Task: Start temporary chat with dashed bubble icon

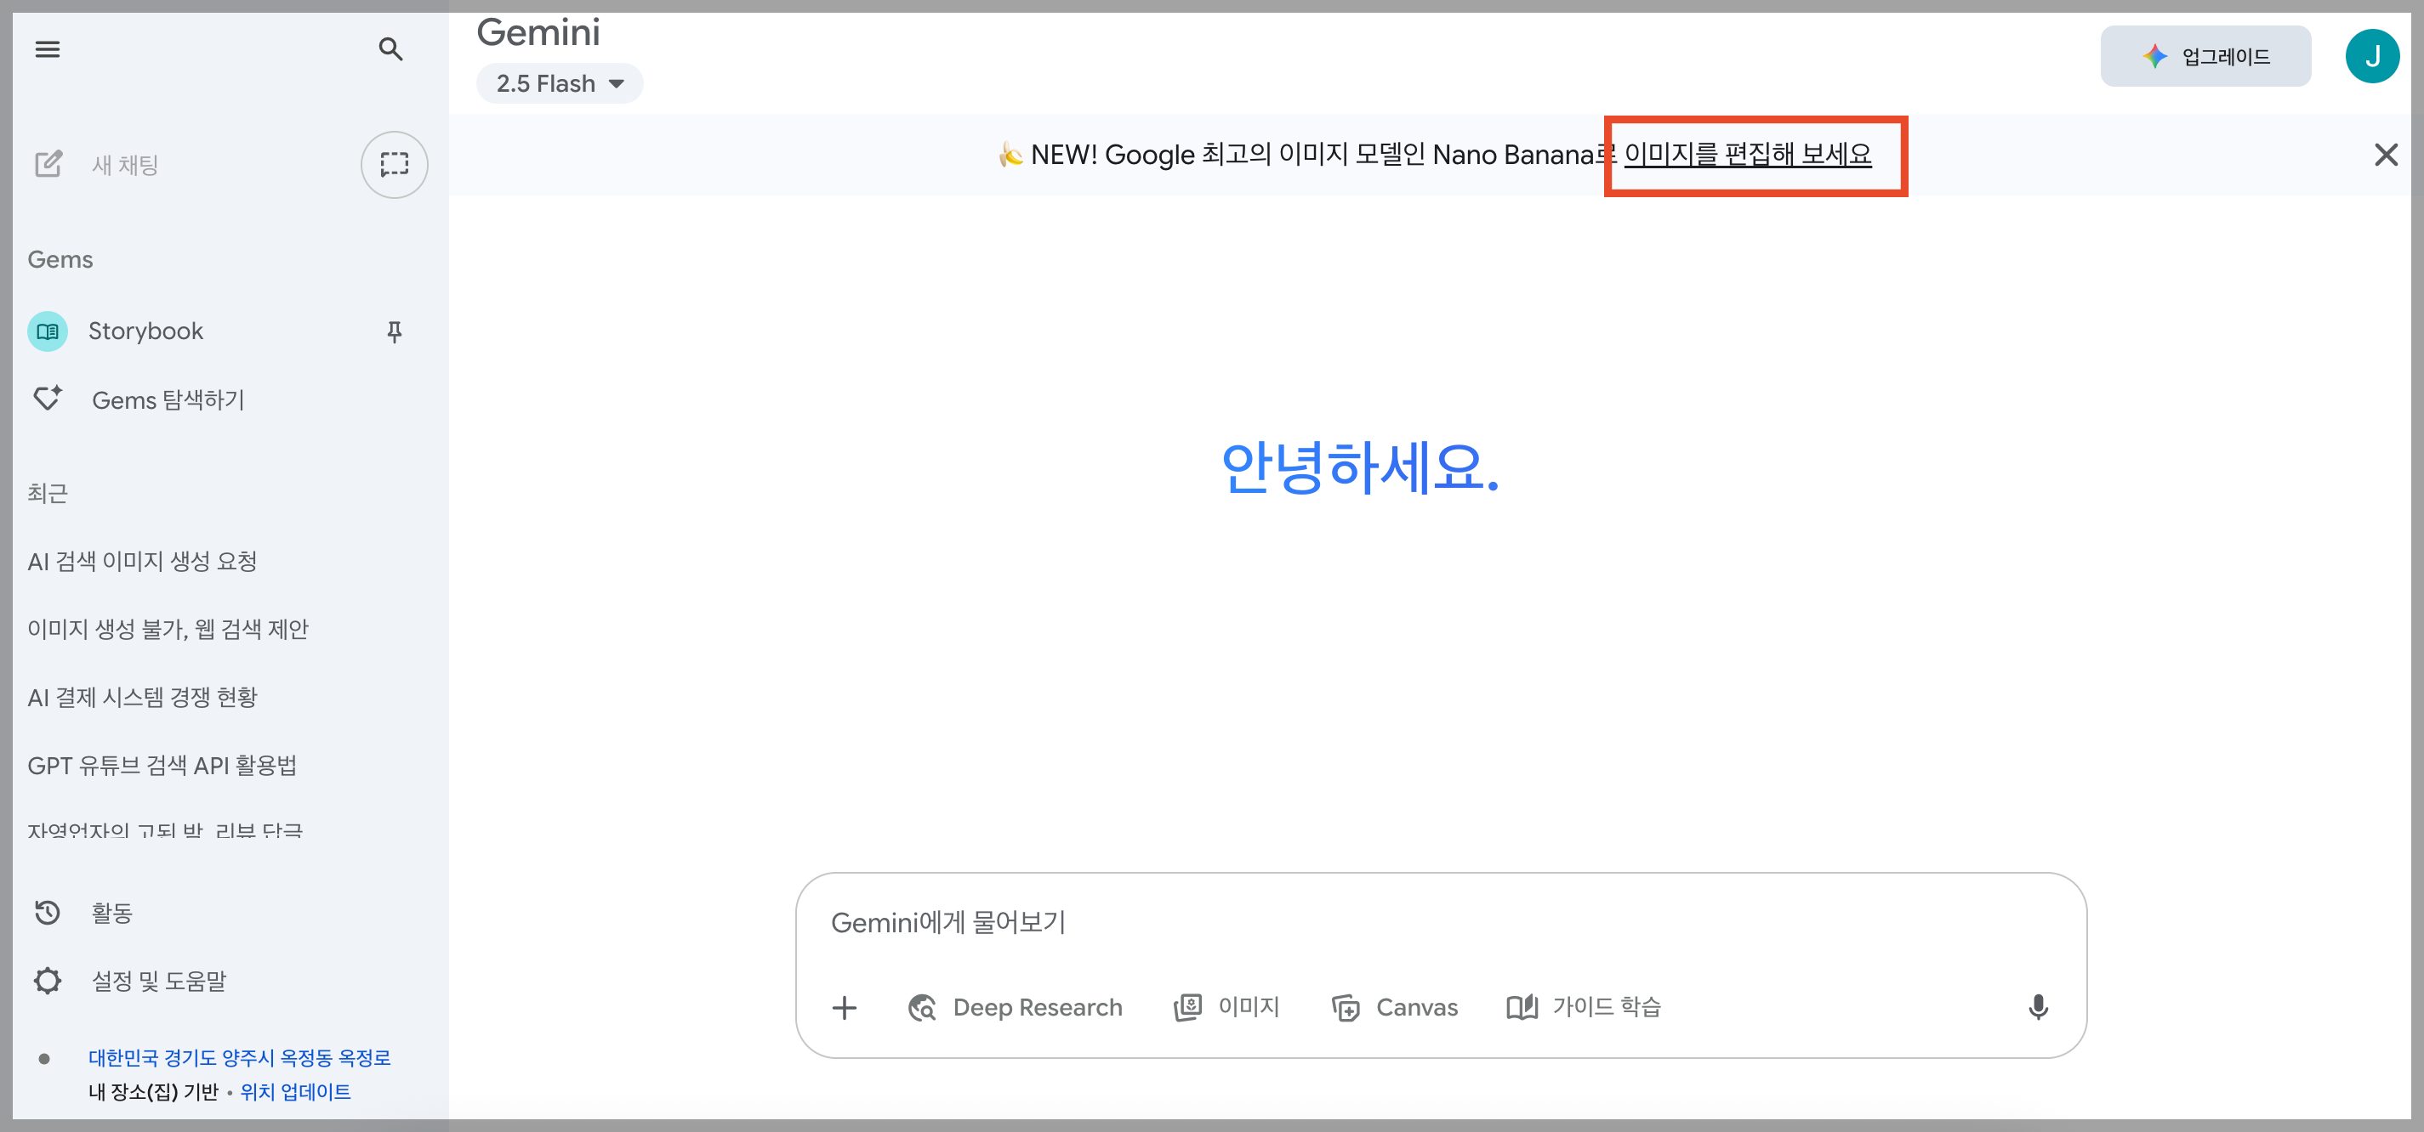Action: pyautogui.click(x=395, y=165)
